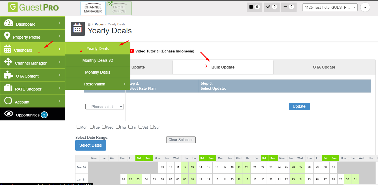Click the OTA Content puzzle icon

coord(9,75)
